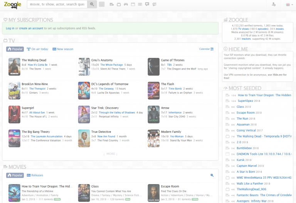This screenshot has width=296, height=203.
Task: Open the language flag dropdown
Action: pos(289,5)
